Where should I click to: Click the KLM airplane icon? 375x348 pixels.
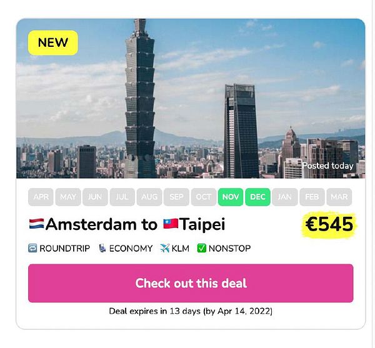click(165, 248)
